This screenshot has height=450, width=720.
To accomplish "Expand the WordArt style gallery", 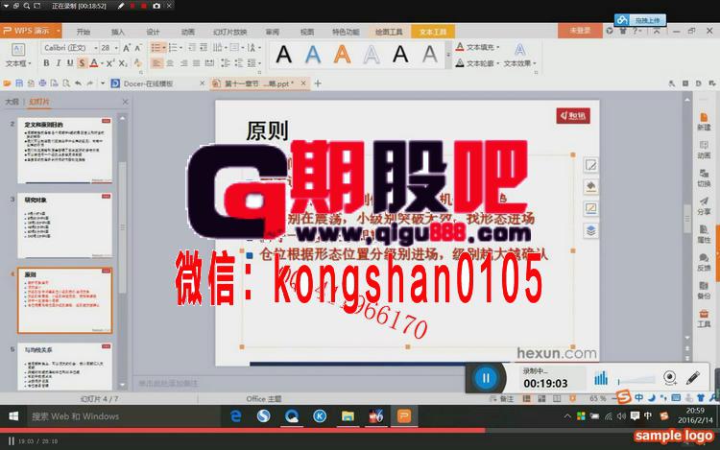I will (x=448, y=54).
